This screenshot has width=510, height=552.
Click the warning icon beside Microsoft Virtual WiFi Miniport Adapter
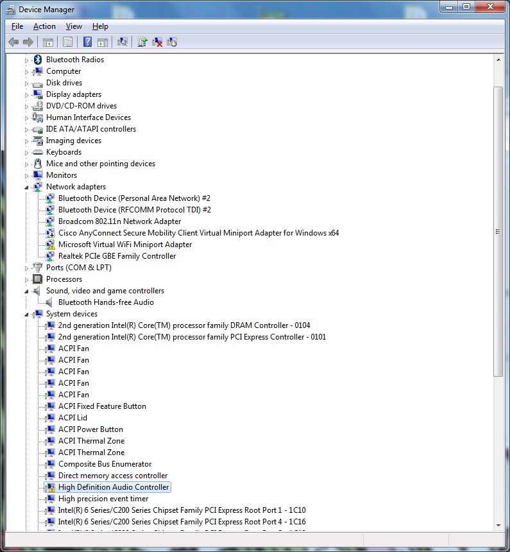[50, 245]
